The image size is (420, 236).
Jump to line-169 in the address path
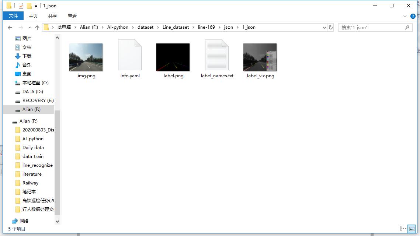tap(206, 27)
